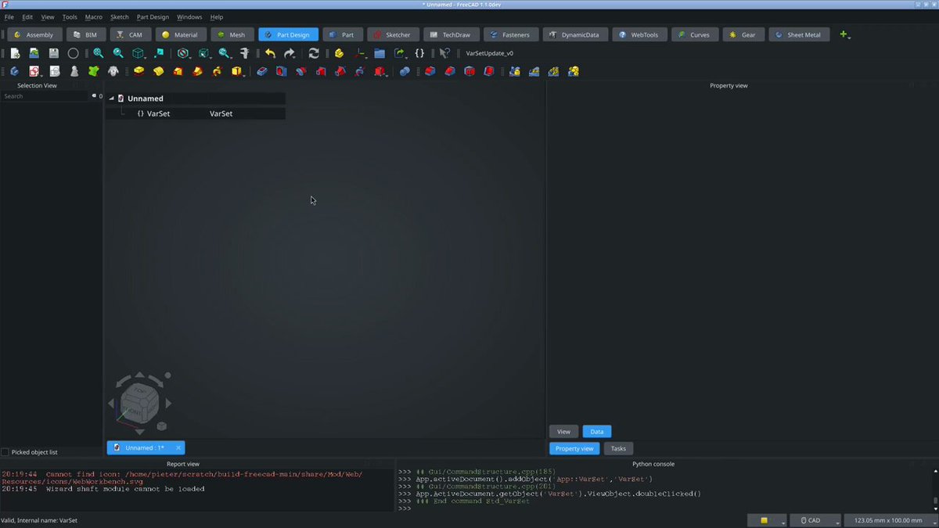Switch to the Sheet Metal workbench tab
This screenshot has width=939, height=528.
tap(798, 34)
